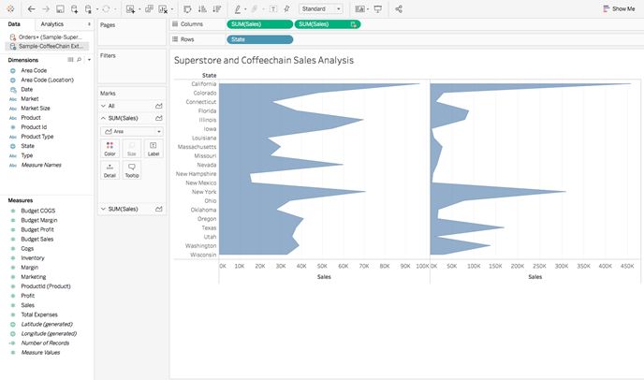This screenshot has width=644, height=380.
Task: Switch to the Data tab
Action: click(14, 24)
